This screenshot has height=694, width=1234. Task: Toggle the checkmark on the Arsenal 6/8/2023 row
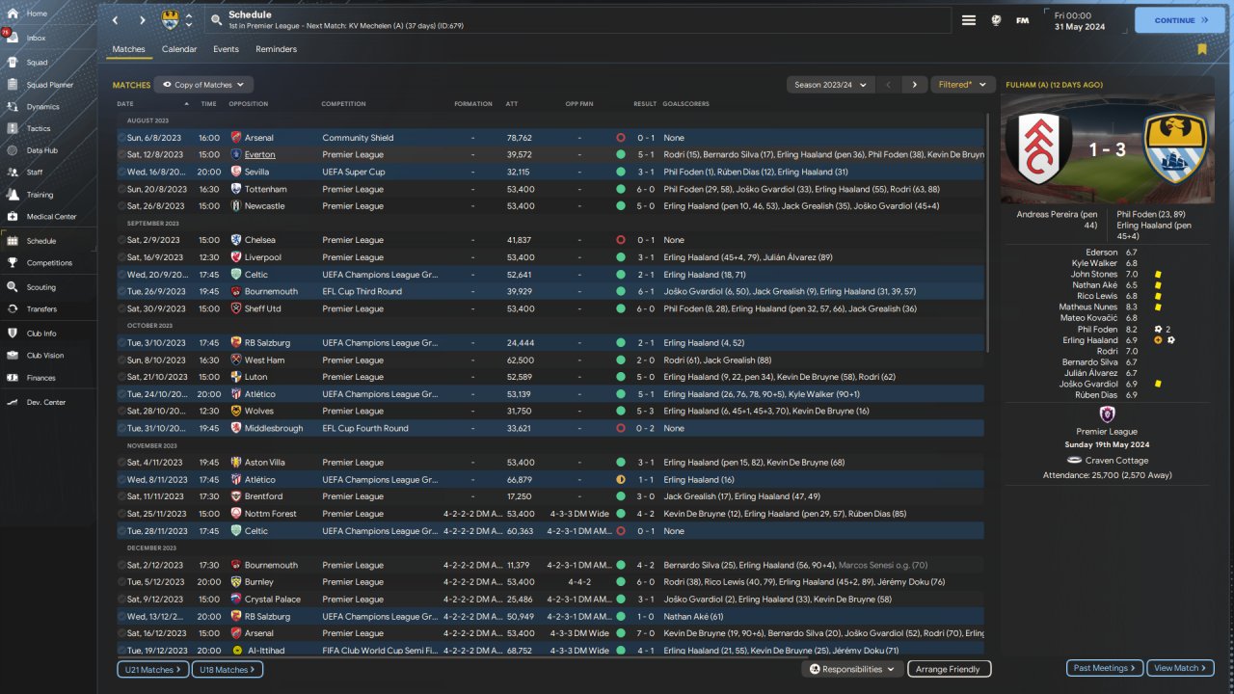pos(122,138)
